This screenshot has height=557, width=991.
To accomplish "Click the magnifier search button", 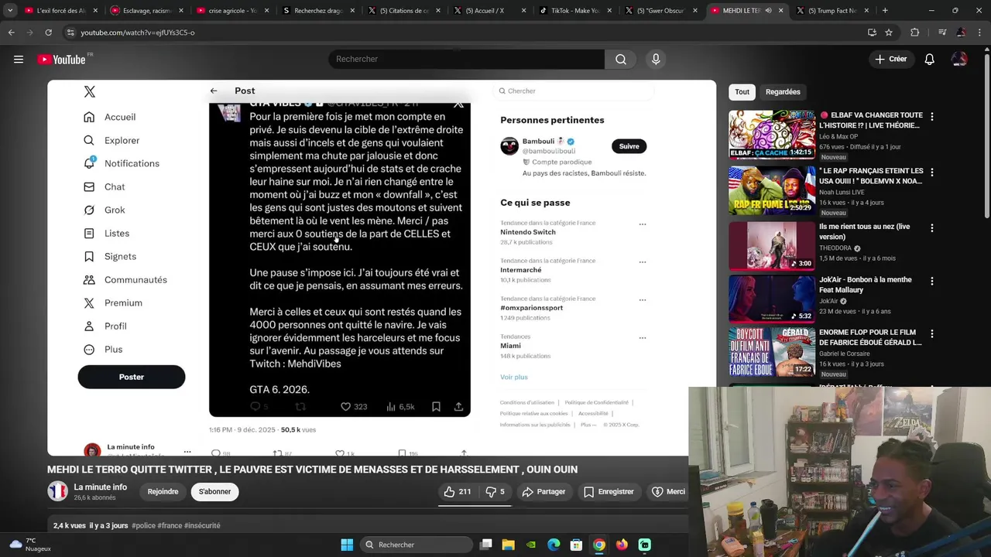I will [621, 59].
